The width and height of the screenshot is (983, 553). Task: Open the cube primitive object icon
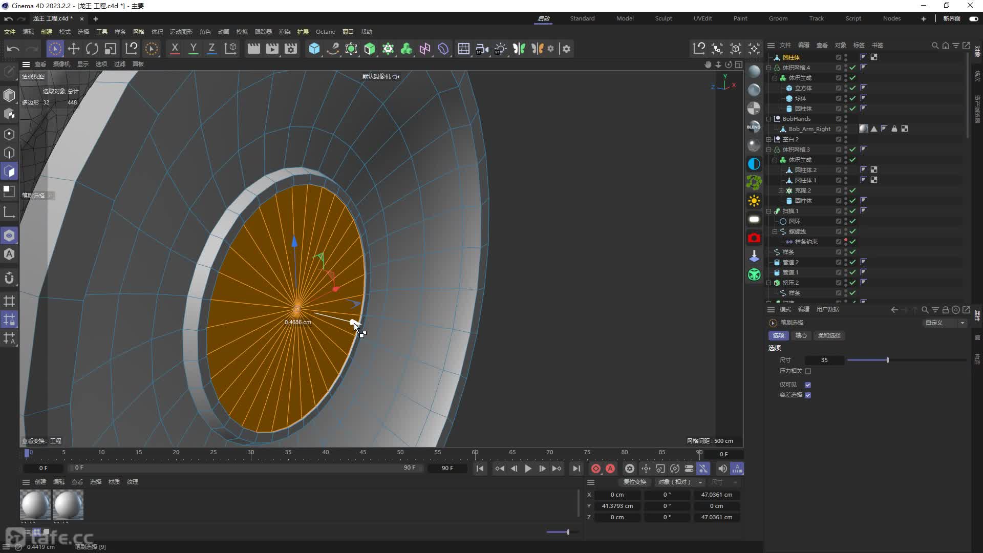click(314, 49)
